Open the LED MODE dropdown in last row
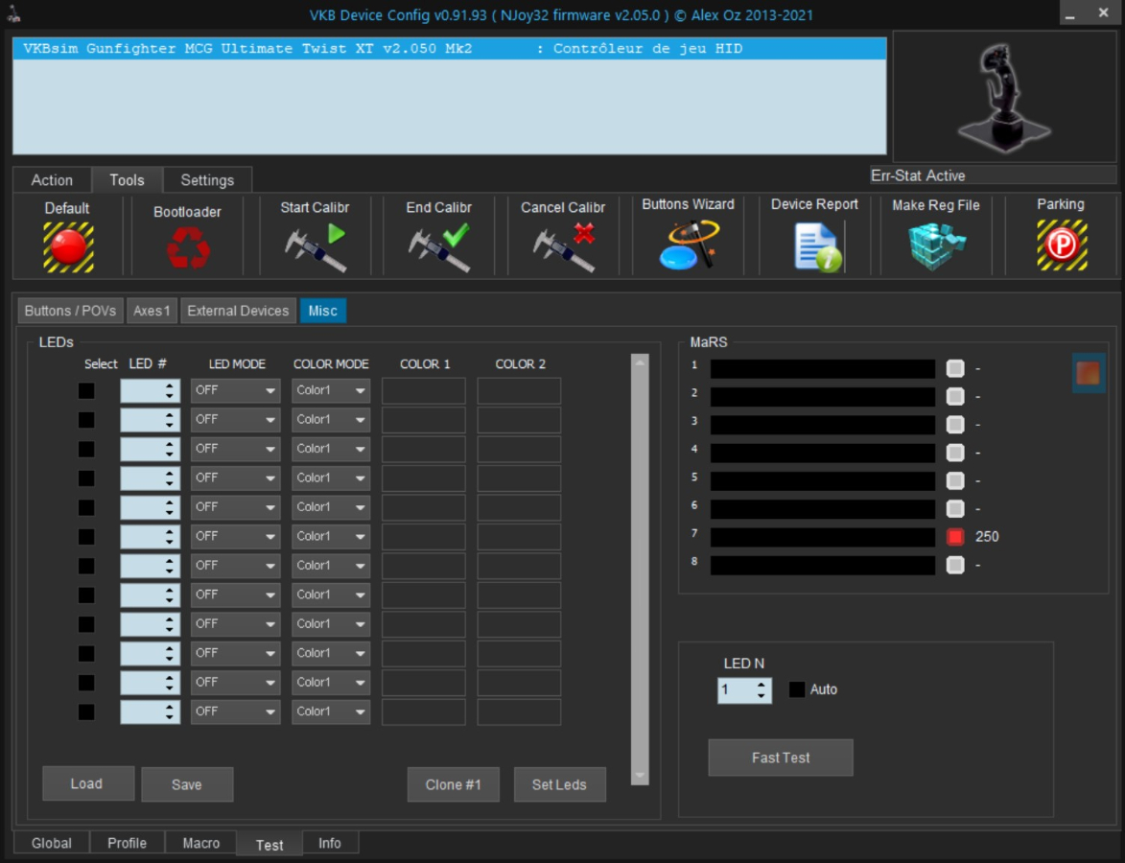The height and width of the screenshot is (863, 1125). [x=235, y=711]
